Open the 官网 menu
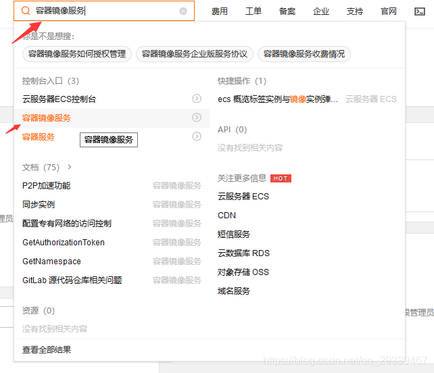 click(388, 11)
